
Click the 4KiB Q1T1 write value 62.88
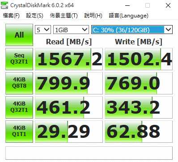(x=139, y=132)
